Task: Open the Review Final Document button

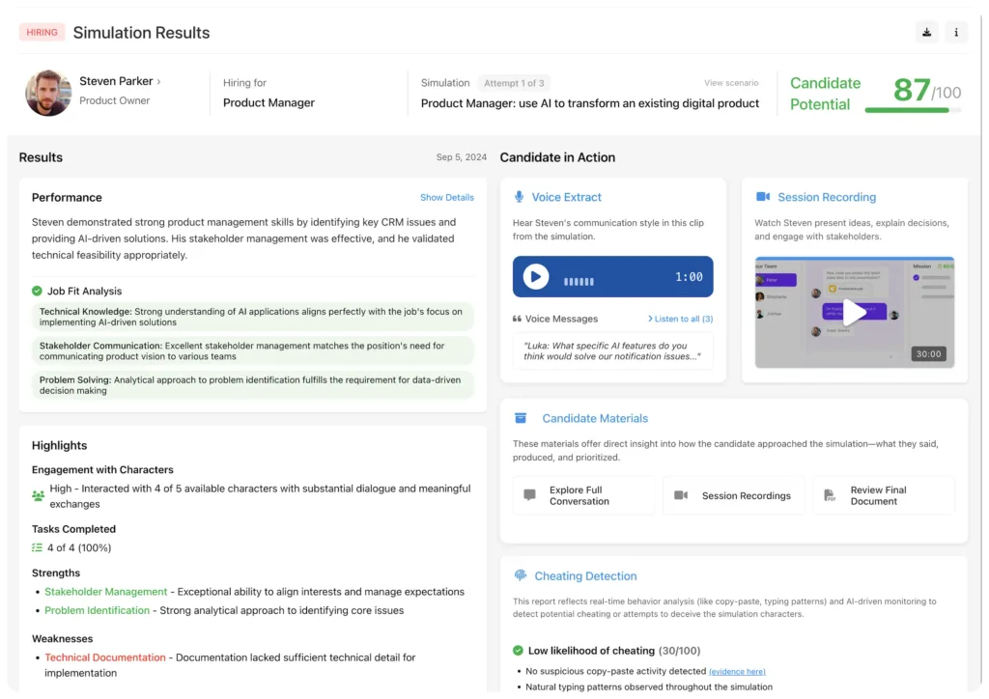Action: coord(884,495)
